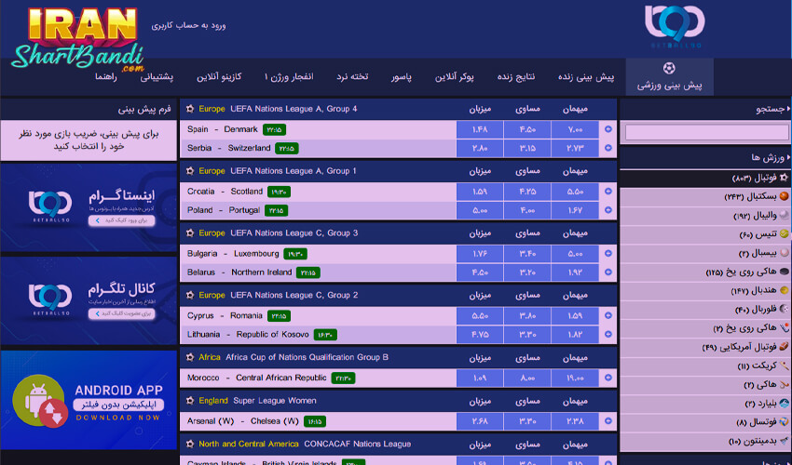792x465 pixels.
Task: Select floorball icon in sports list
Action: point(784,309)
